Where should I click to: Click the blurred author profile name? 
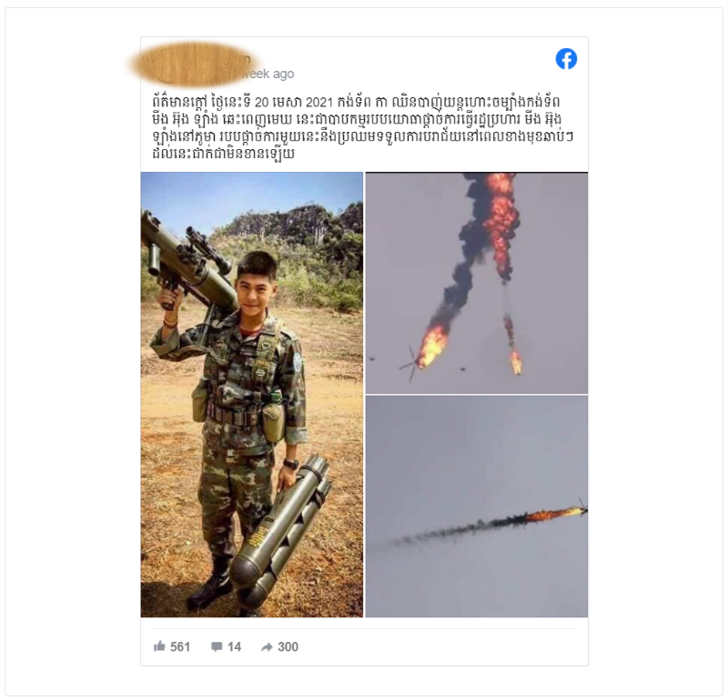point(194,65)
